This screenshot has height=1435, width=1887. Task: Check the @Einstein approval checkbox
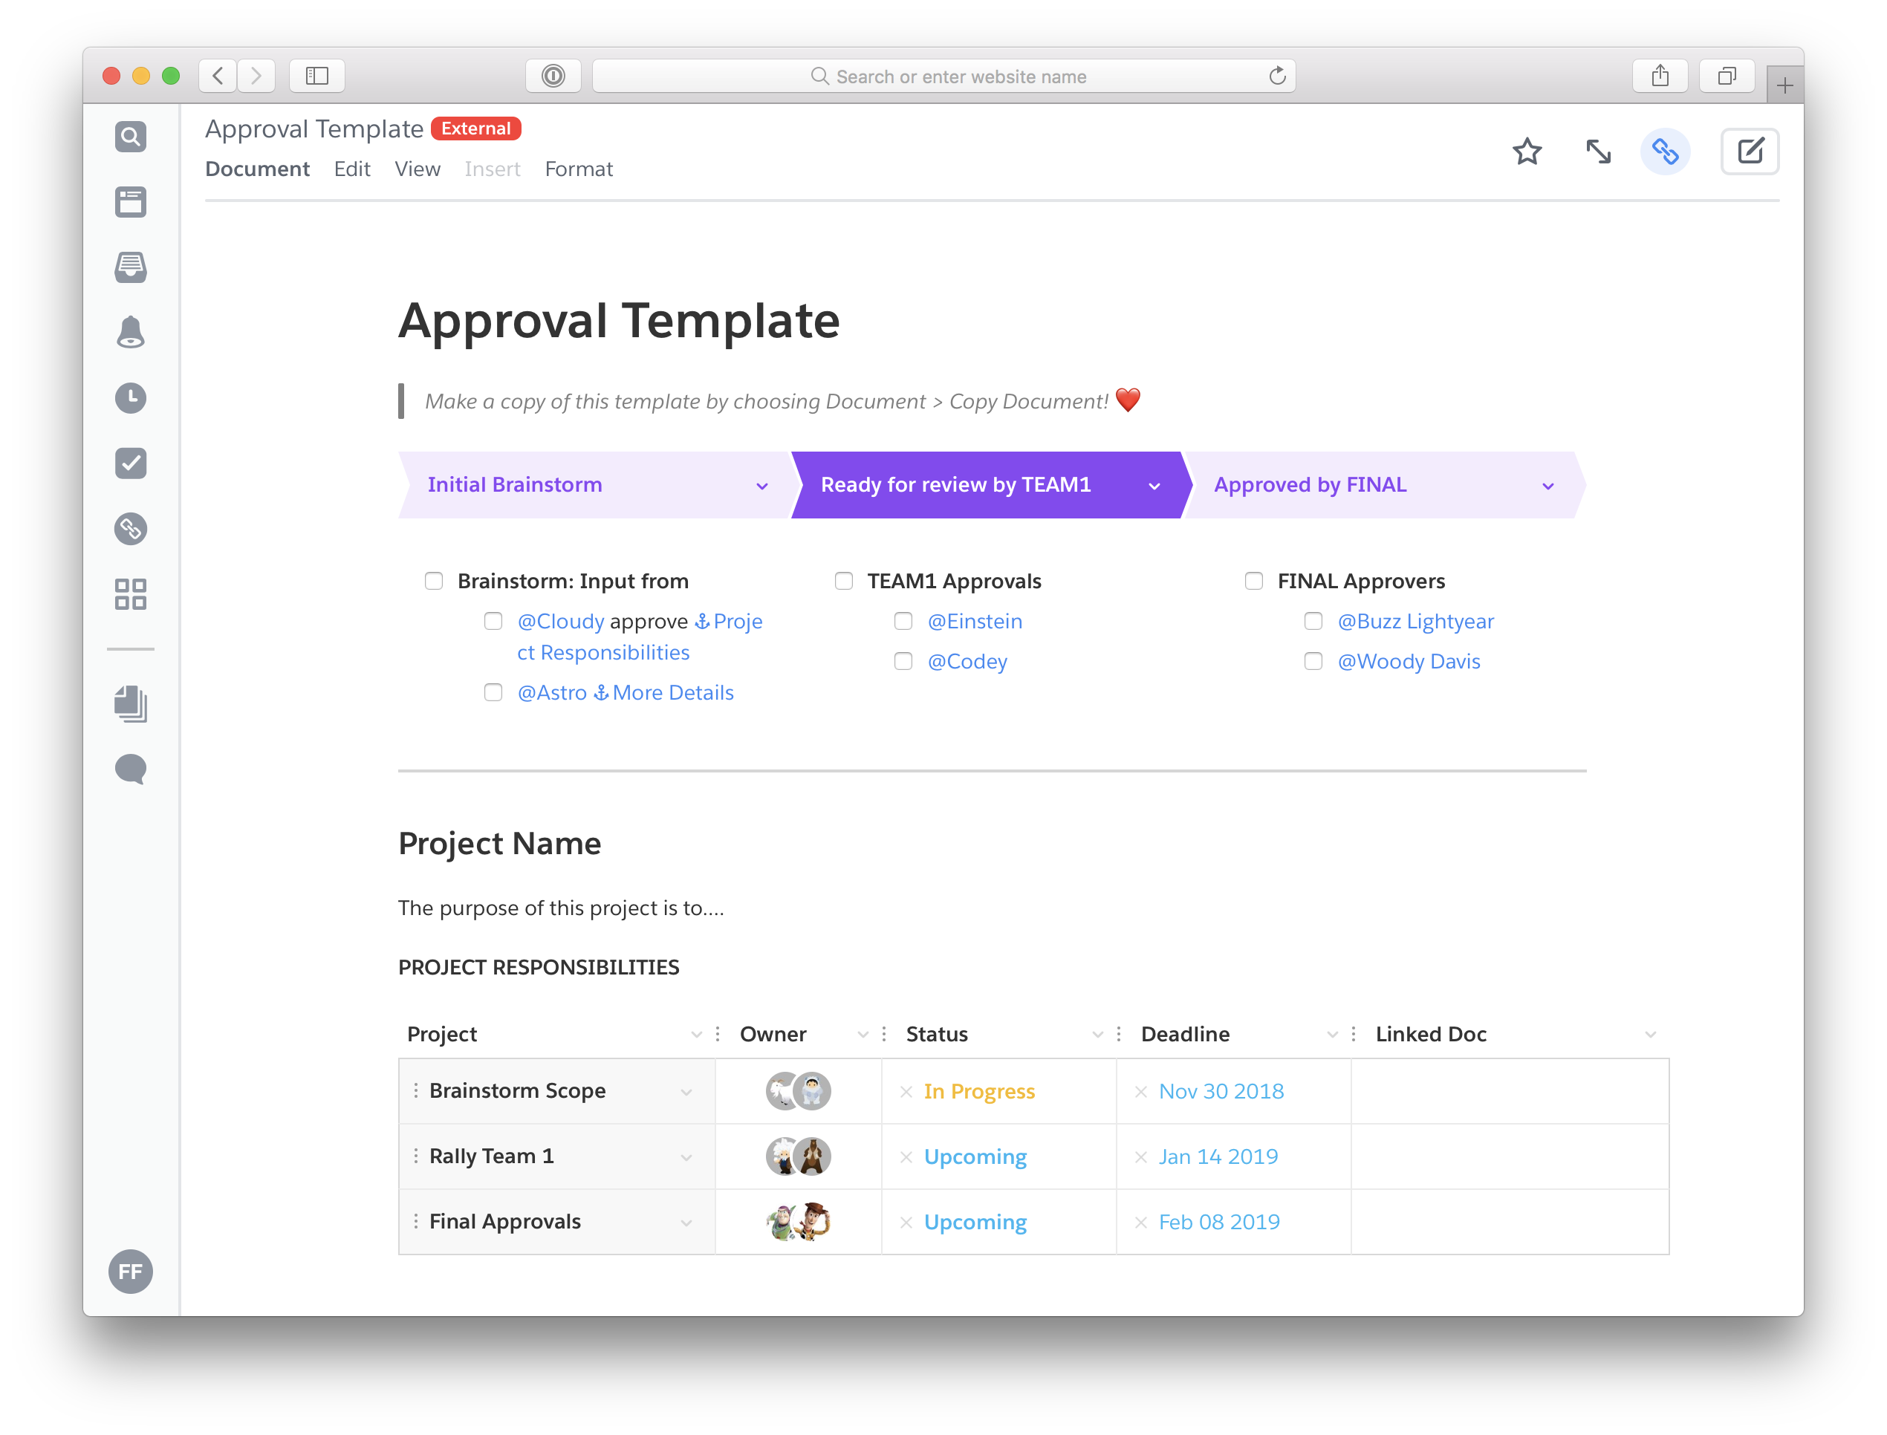point(903,622)
